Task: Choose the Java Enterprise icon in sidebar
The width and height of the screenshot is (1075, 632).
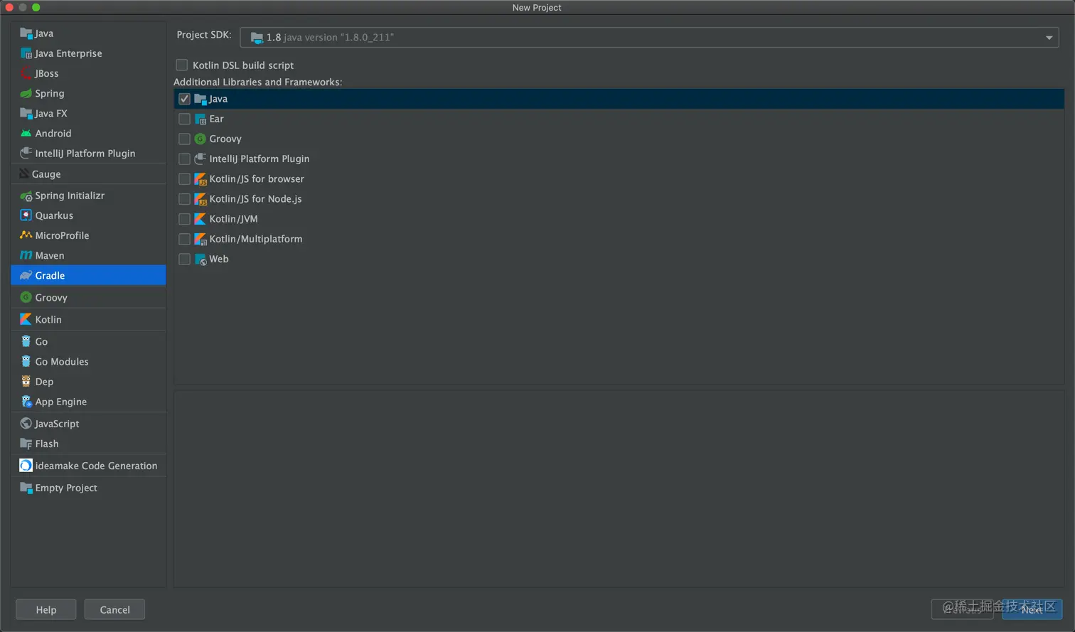Action: 26,53
